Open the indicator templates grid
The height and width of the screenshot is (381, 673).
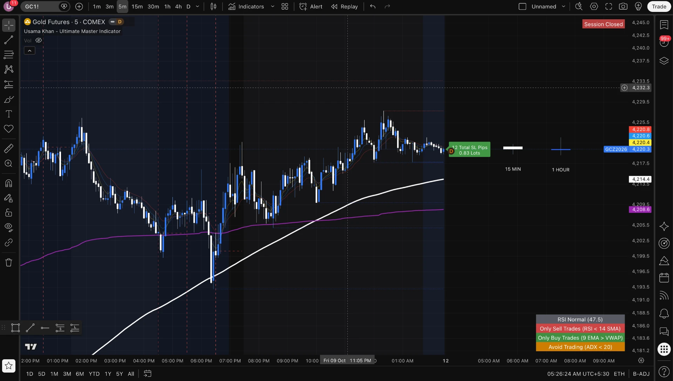click(285, 6)
